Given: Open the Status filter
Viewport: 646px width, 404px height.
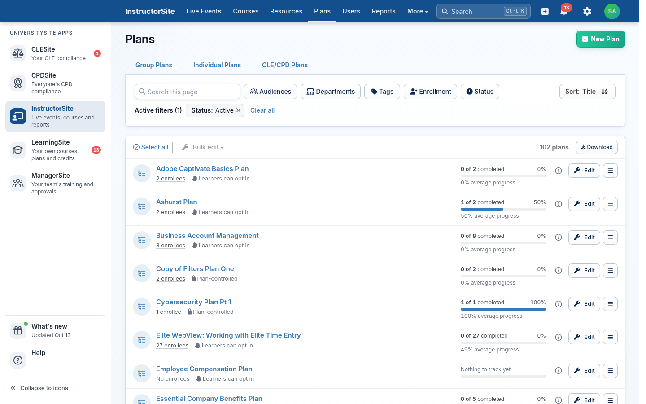Looking at the screenshot, I should coord(480,92).
